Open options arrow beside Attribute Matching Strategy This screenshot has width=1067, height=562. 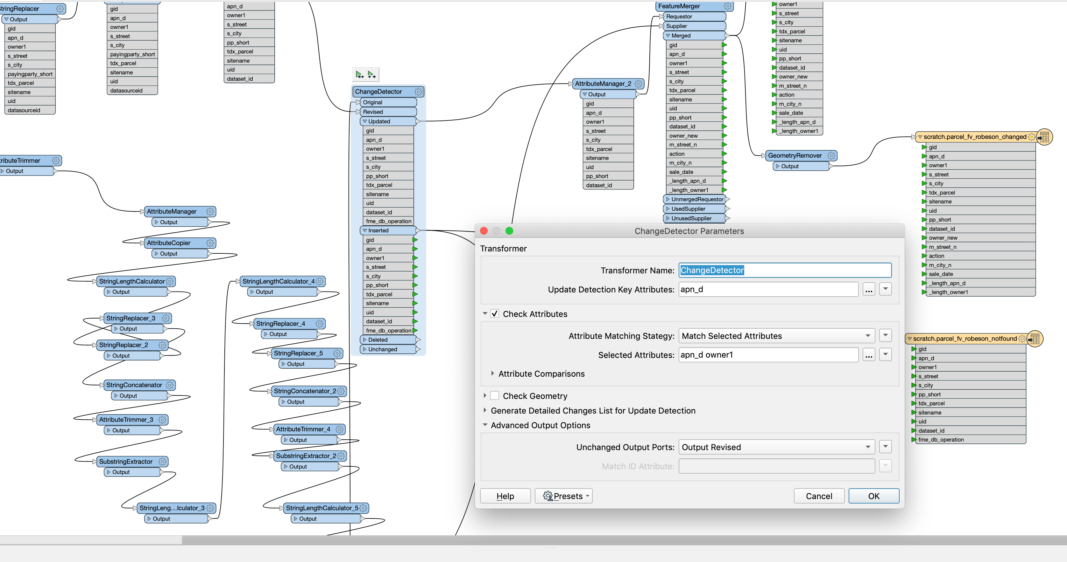click(886, 335)
